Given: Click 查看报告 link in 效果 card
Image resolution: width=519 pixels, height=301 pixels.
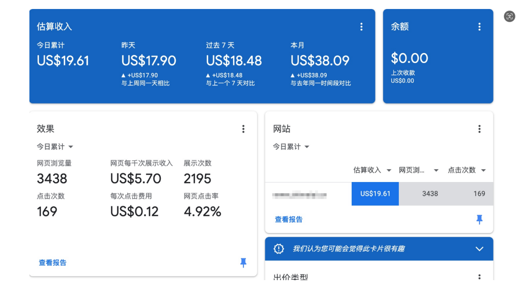Looking at the screenshot, I should click(53, 263).
